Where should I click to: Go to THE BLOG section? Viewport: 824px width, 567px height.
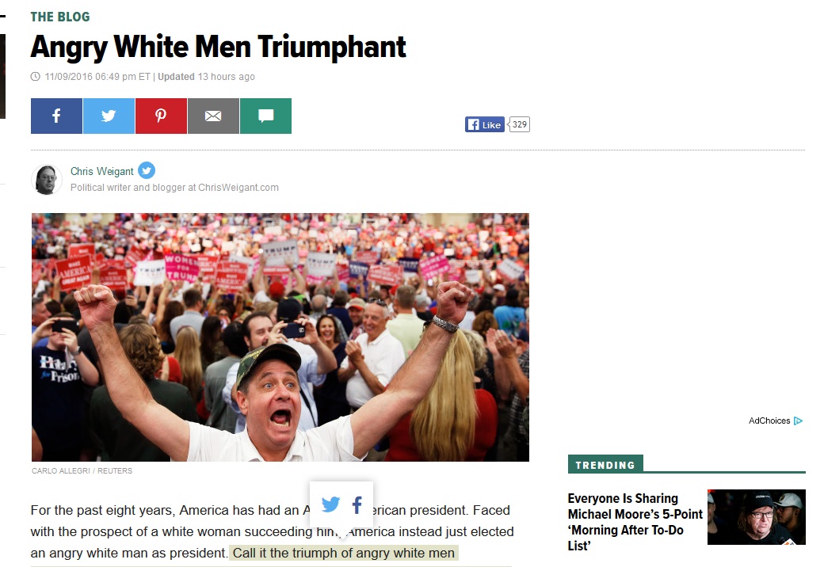pos(60,17)
